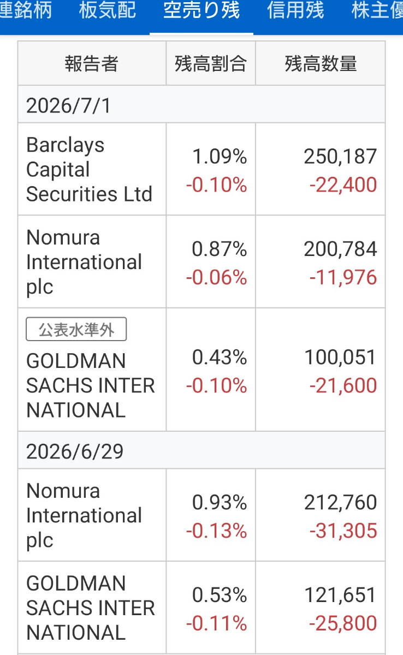Click the 報告者 column header
Viewport: 403px width, 655px height.
tap(92, 63)
